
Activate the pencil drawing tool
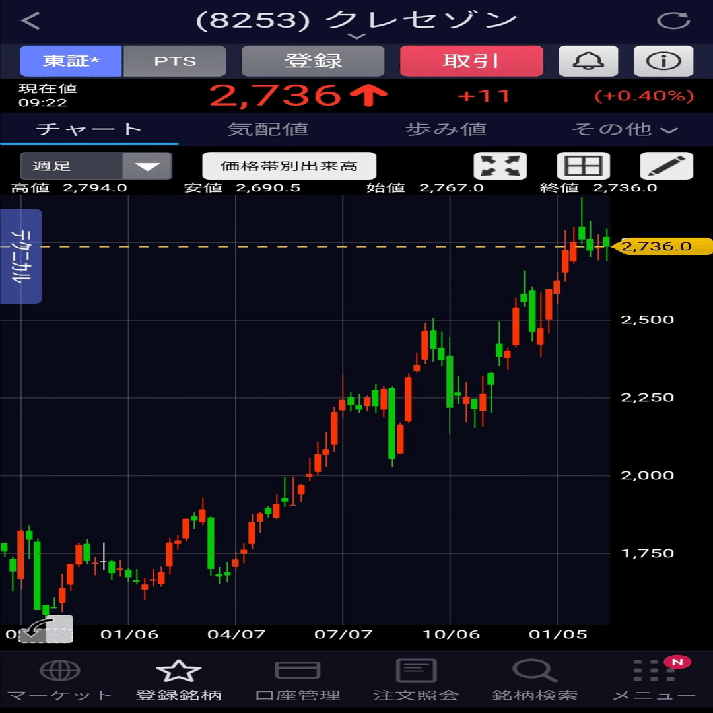point(667,166)
